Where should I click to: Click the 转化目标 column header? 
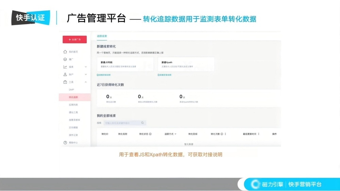click(x=193, y=134)
